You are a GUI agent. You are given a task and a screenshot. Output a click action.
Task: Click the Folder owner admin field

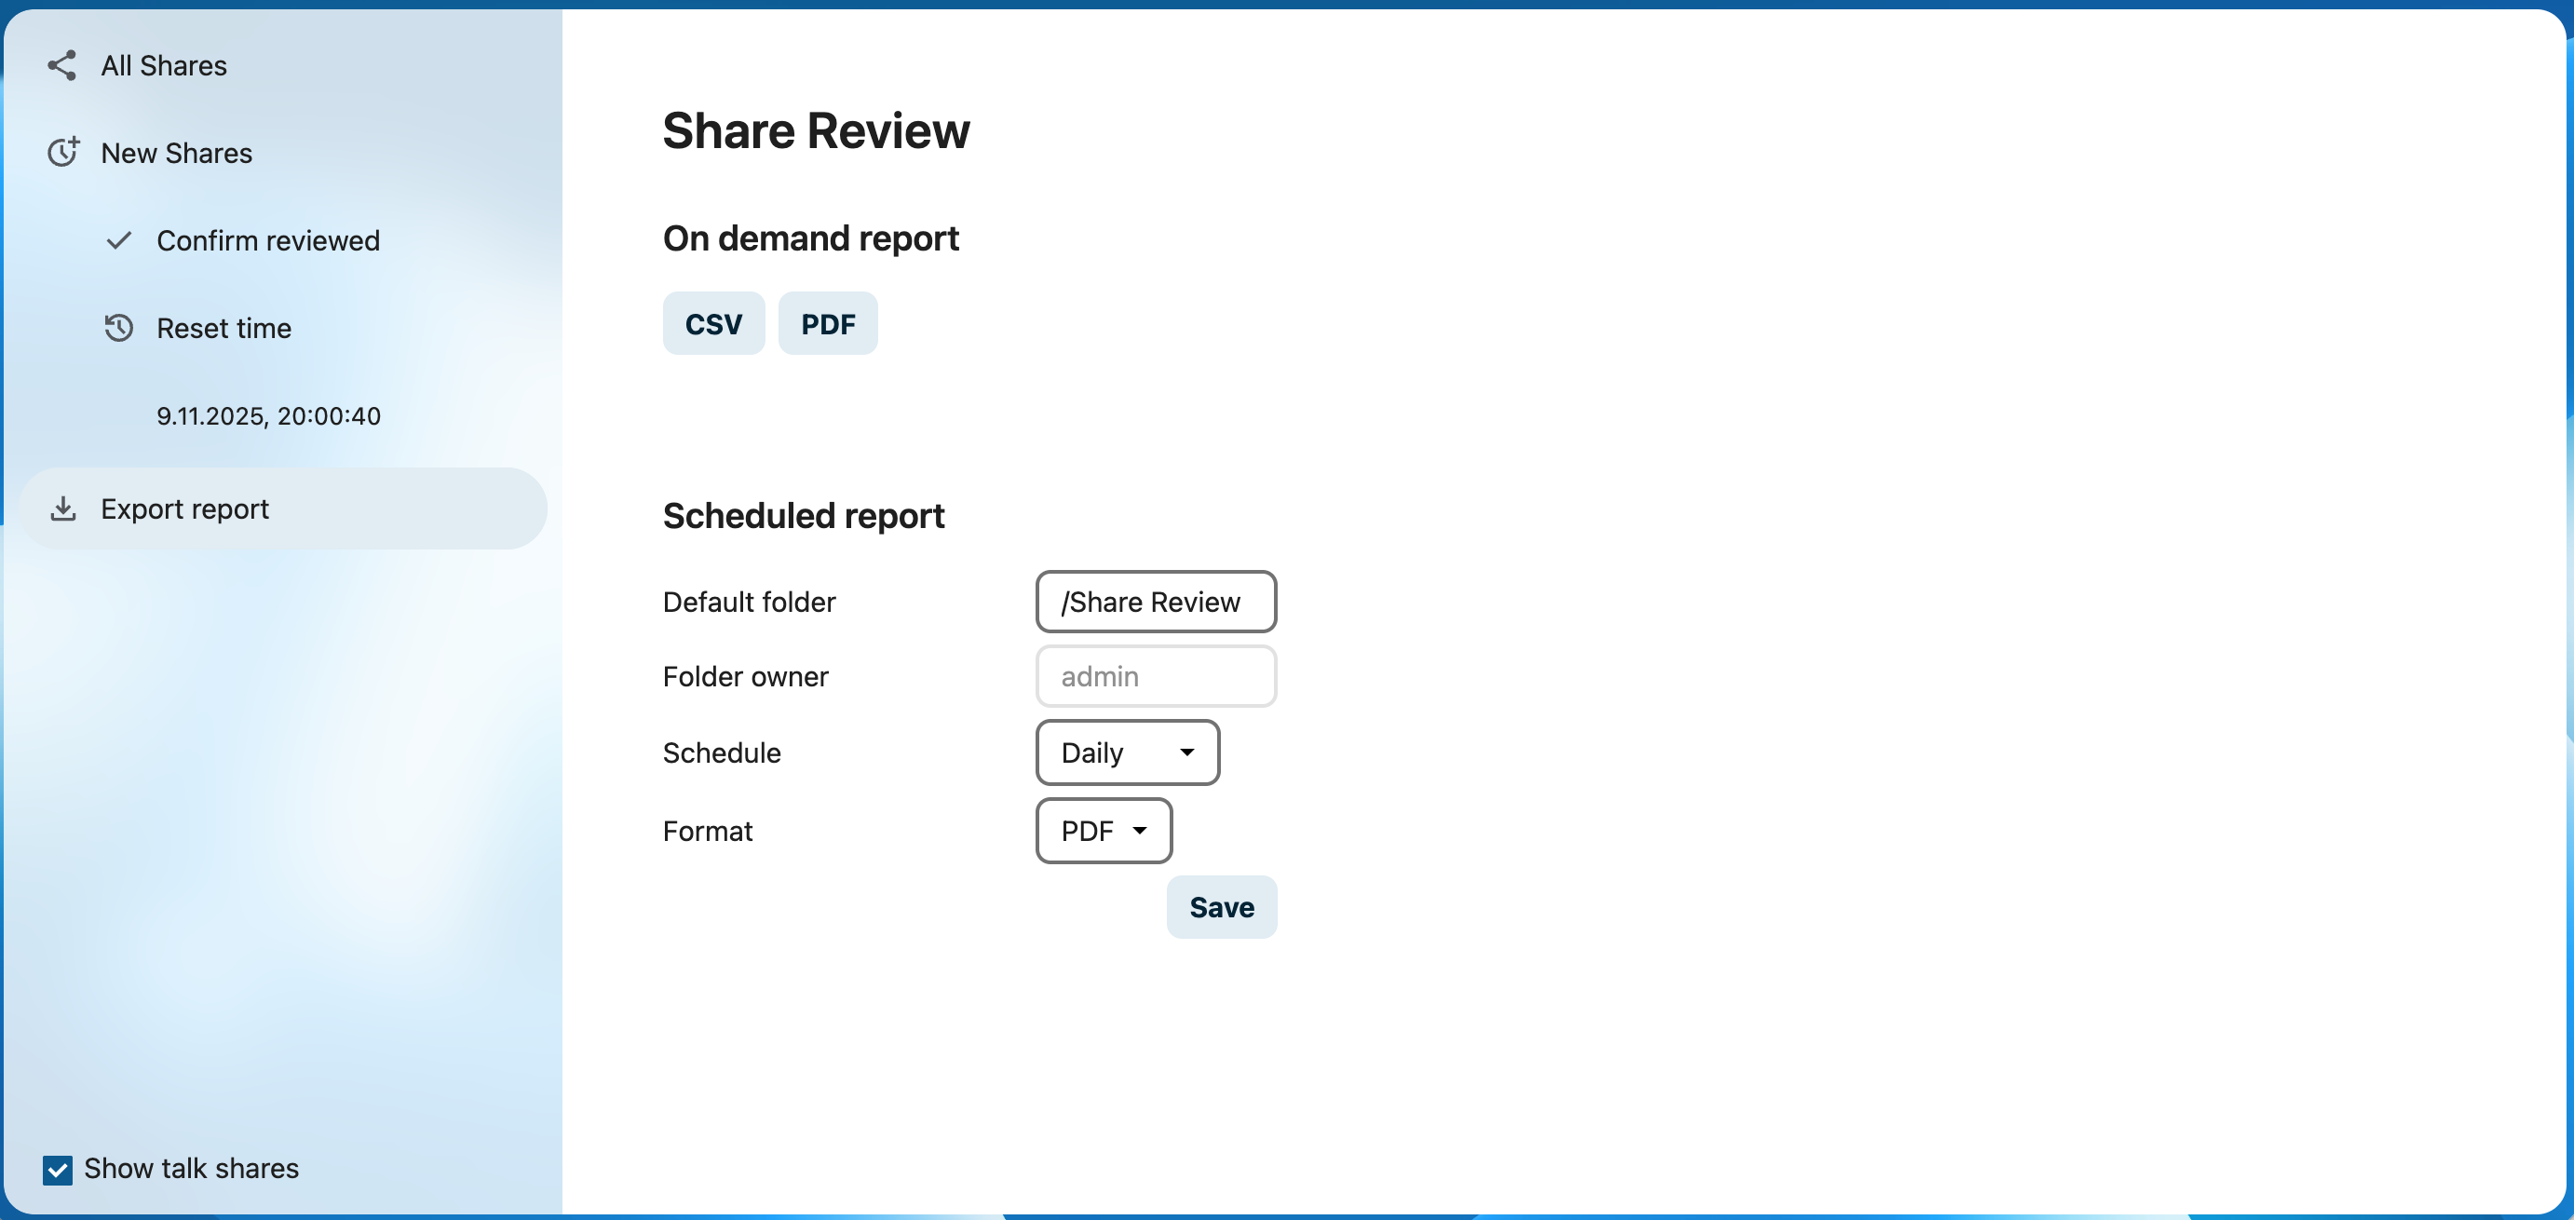(1155, 676)
